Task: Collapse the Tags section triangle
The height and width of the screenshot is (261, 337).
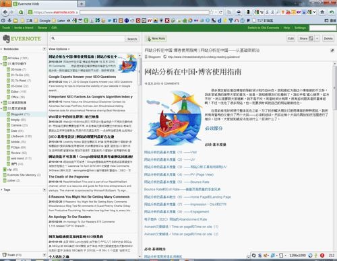Action: click(1, 190)
